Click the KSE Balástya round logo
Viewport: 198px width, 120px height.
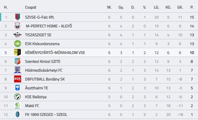coord(17,97)
